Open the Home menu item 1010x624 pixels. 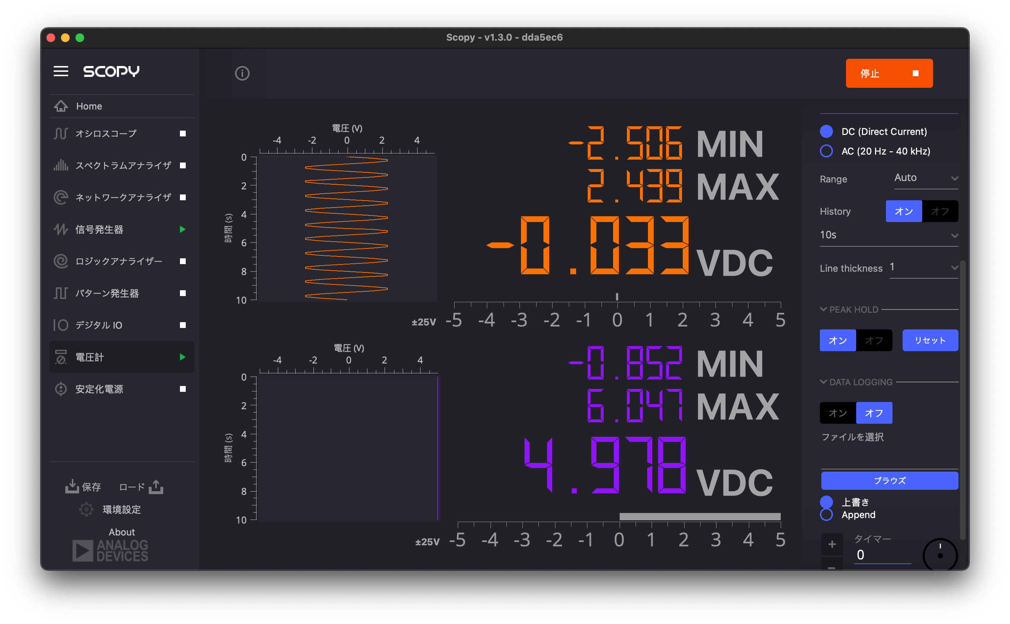tap(122, 106)
